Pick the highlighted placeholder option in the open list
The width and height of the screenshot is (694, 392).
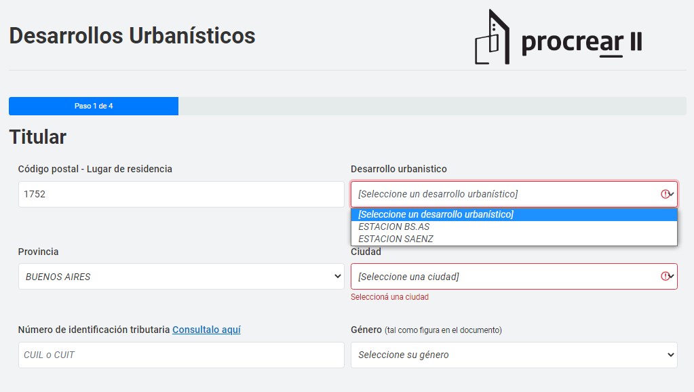click(436, 214)
